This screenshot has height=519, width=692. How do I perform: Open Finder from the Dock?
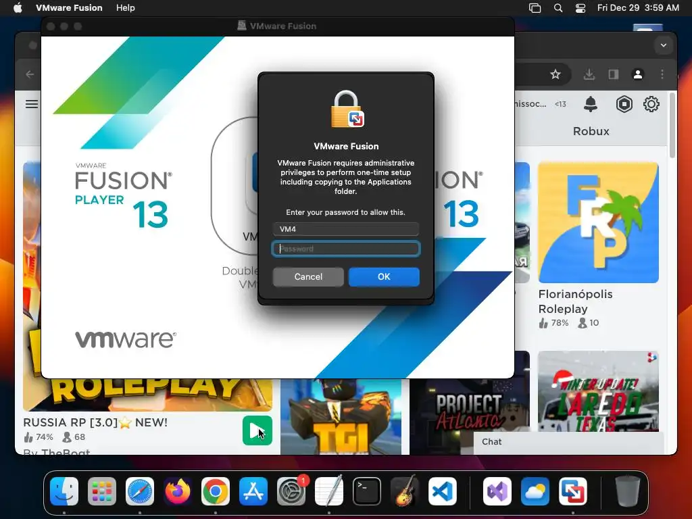64,491
